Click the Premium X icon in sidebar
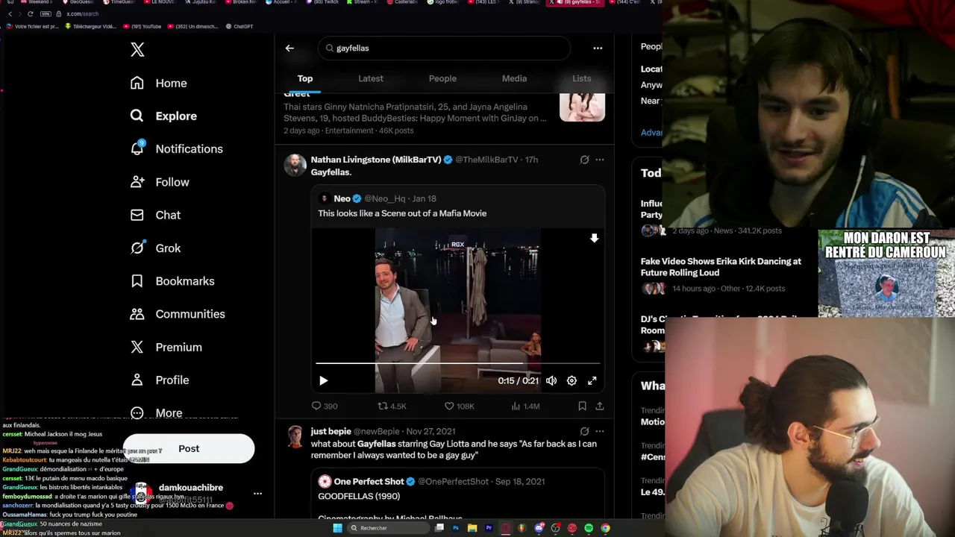 137,347
